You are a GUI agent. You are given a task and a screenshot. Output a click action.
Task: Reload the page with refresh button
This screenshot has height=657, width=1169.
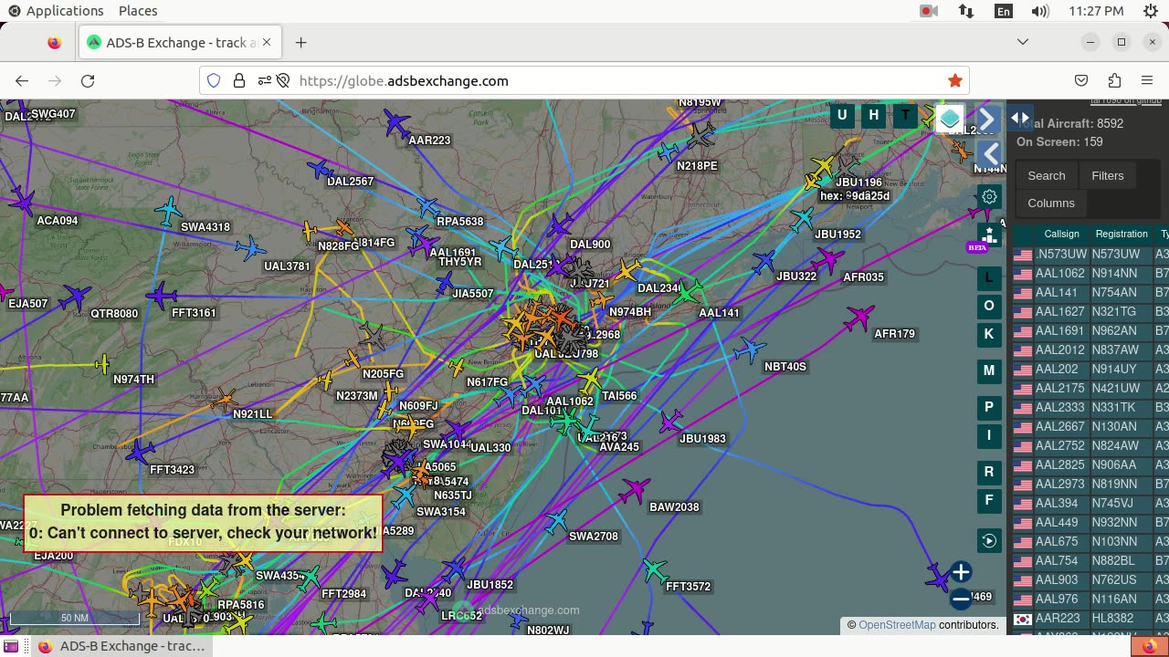(88, 80)
